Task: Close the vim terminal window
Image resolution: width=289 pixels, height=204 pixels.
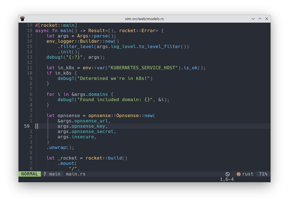Action: [267, 19]
